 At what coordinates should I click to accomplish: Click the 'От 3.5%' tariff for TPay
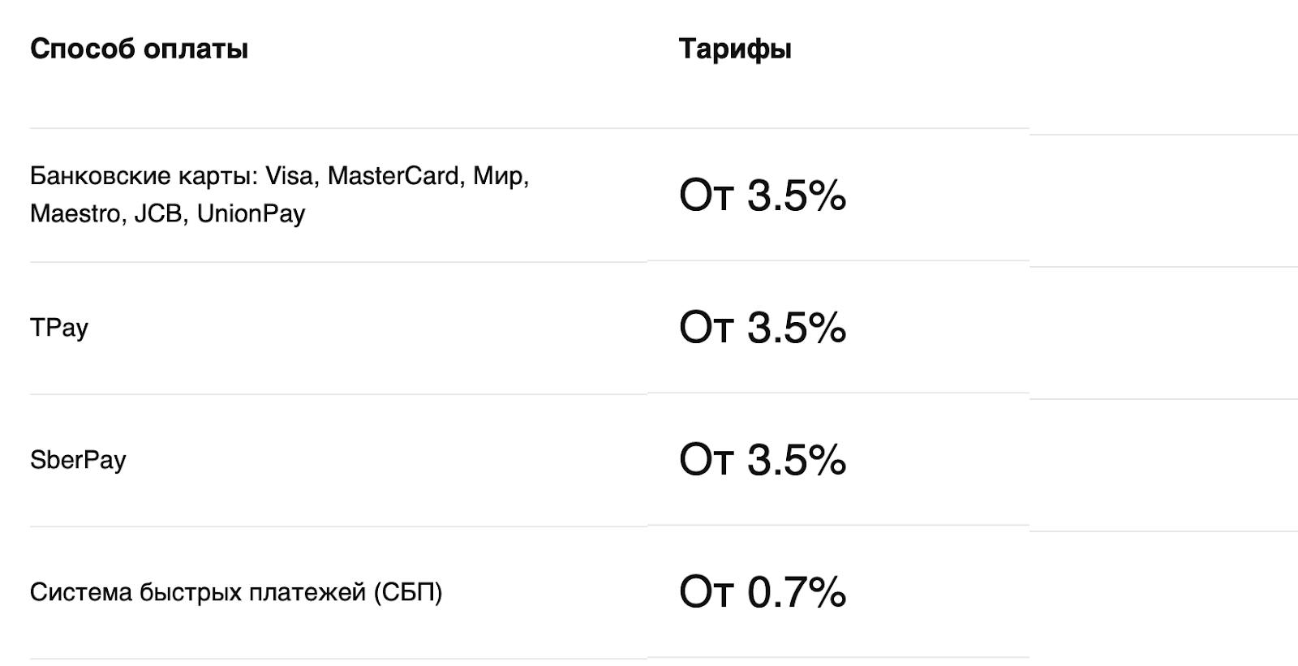763,328
